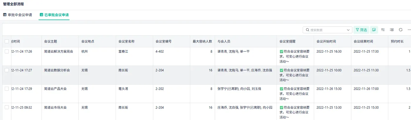Select the 简道云产品大会 row checkbox
The width and height of the screenshot is (411, 120).
[x=7, y=89]
